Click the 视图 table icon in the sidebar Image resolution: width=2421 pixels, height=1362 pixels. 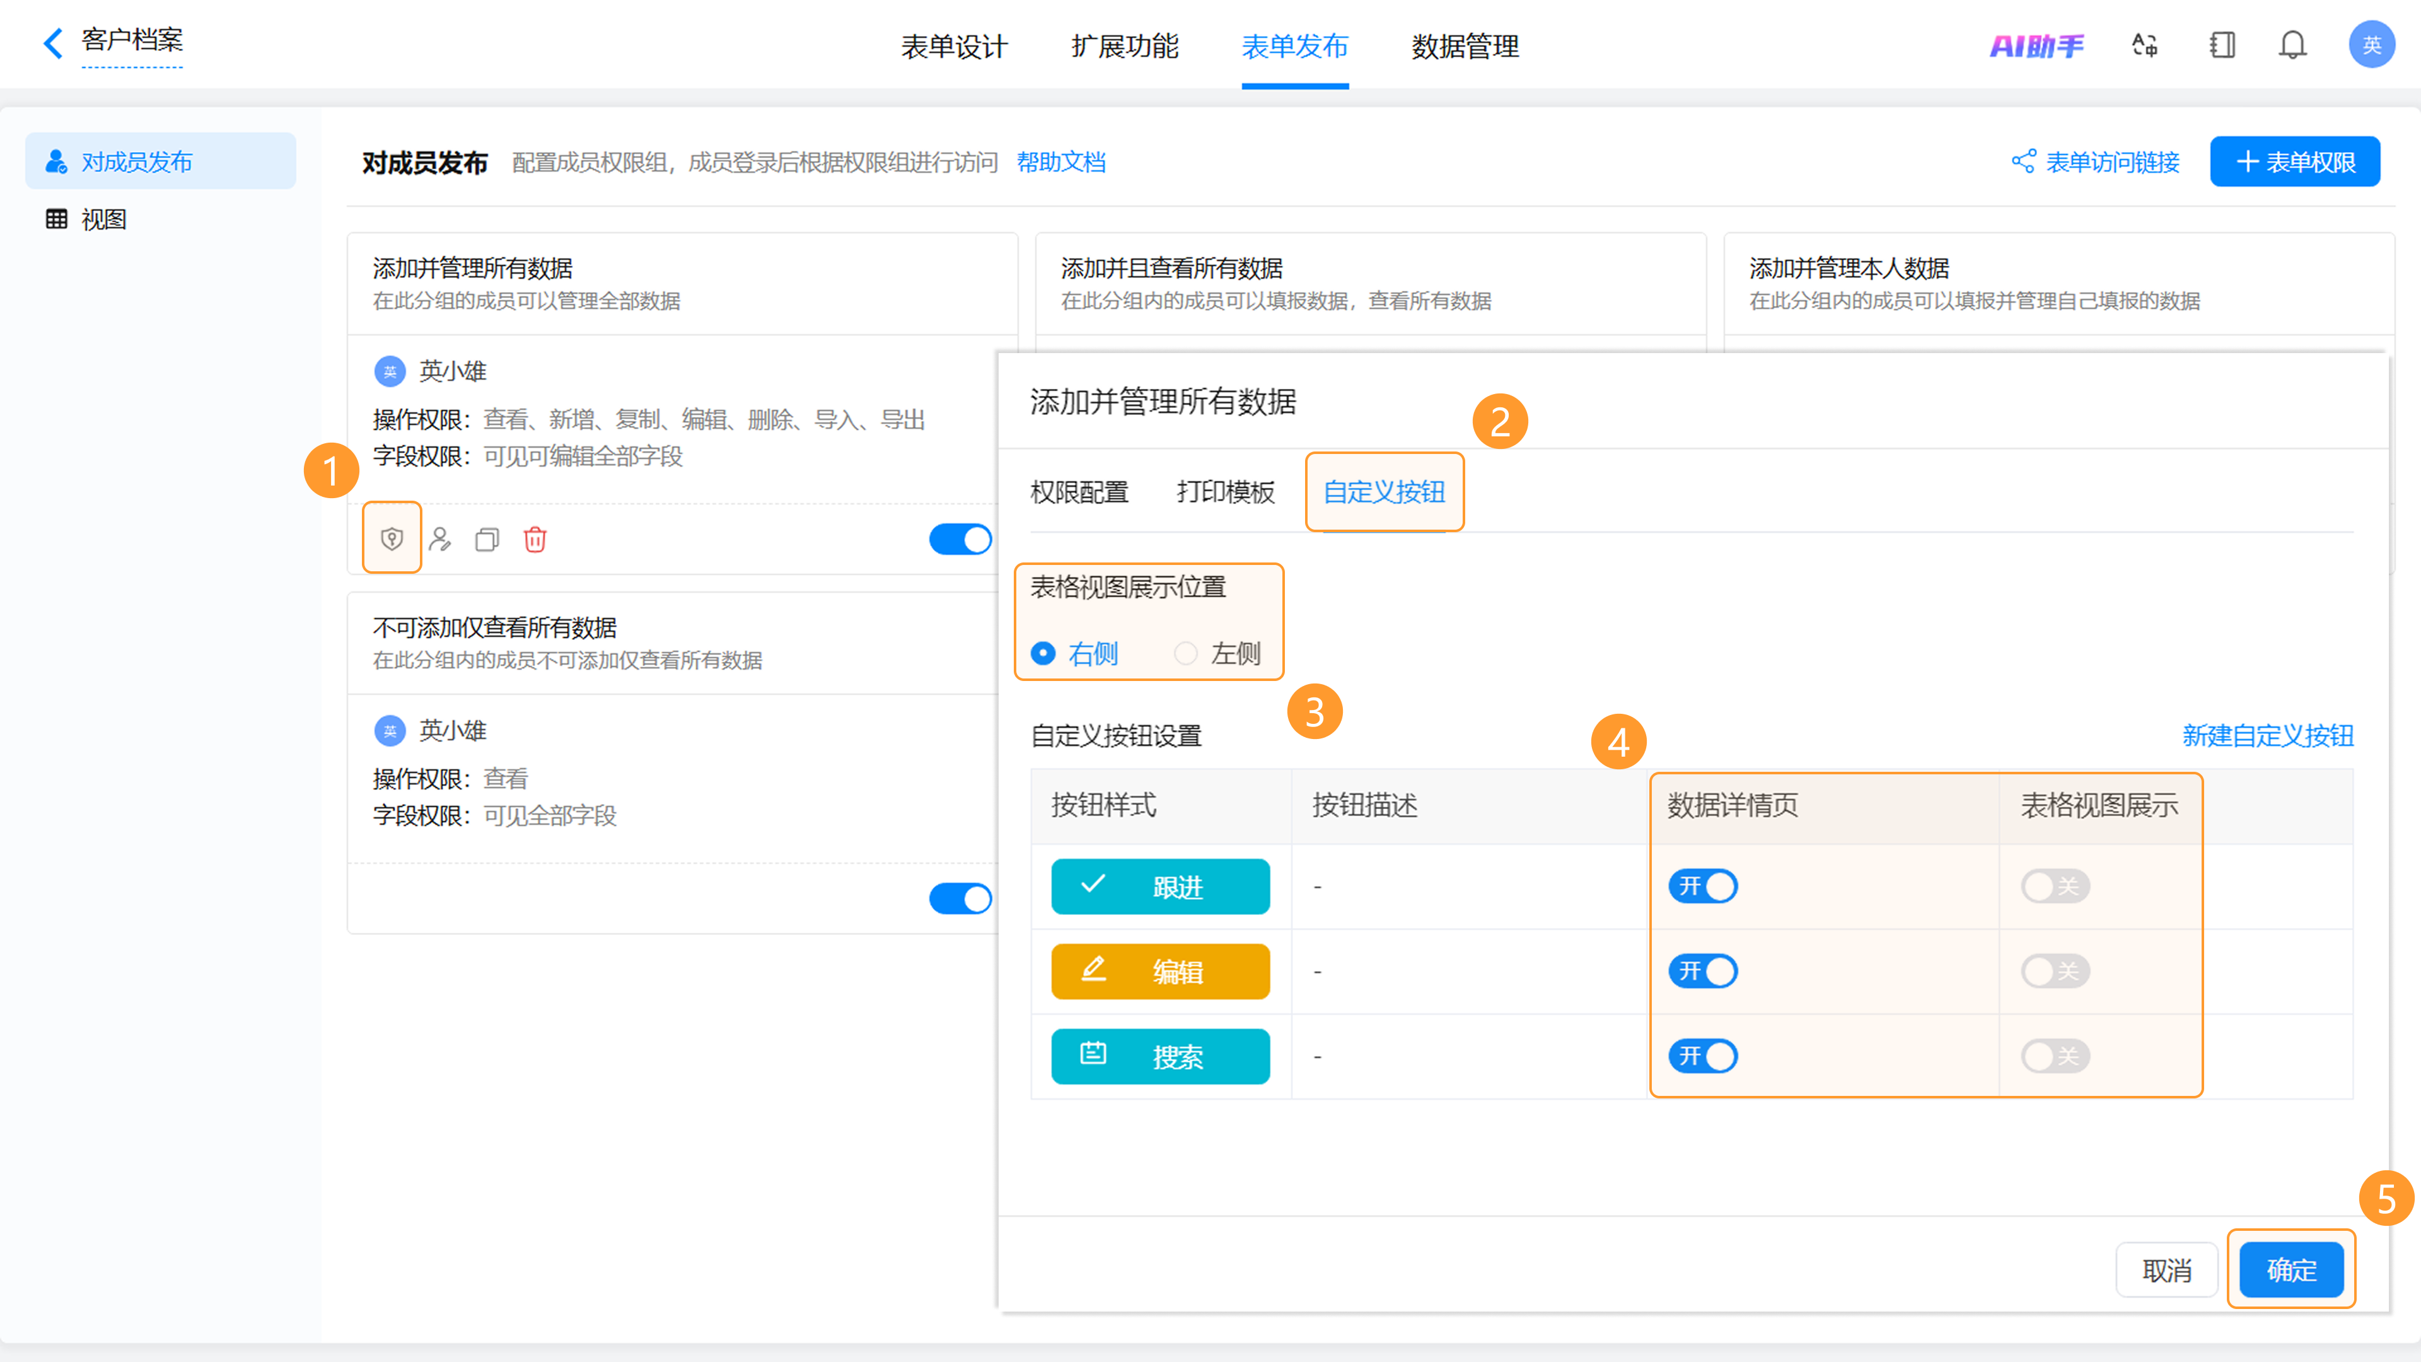(x=56, y=219)
